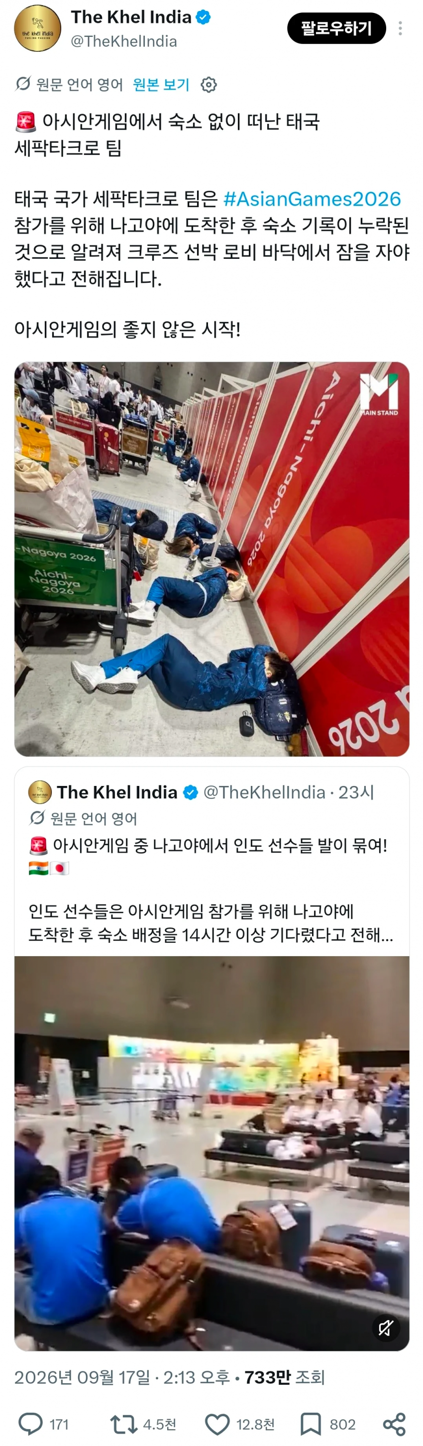Open translation settings gear icon
Screen dimensions: 423x1446
[209, 85]
